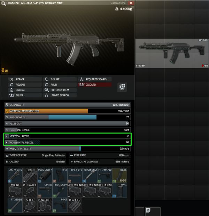Click the Weapon Mastering progress bar
209x216 pixels.
68,111
